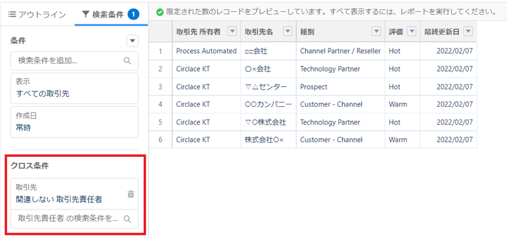Screen dimensions: 507x238
Task: Click the 〇〇カンパニー account name cell
Action: point(268,104)
